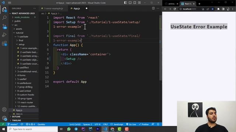Open Source Control view in activity bar

click(x=4, y=26)
